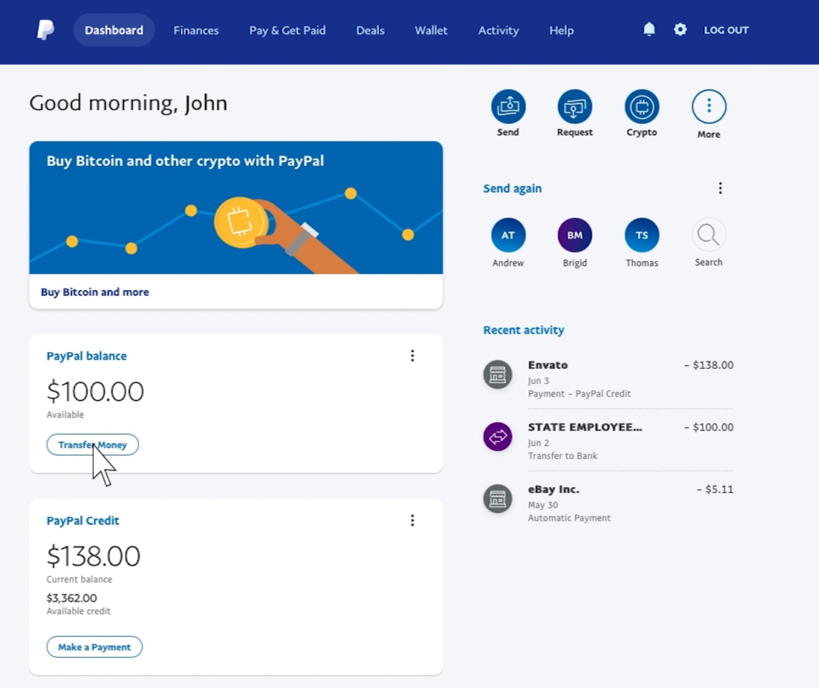Open the More options icon
Image resolution: width=819 pixels, height=688 pixels.
pos(708,106)
